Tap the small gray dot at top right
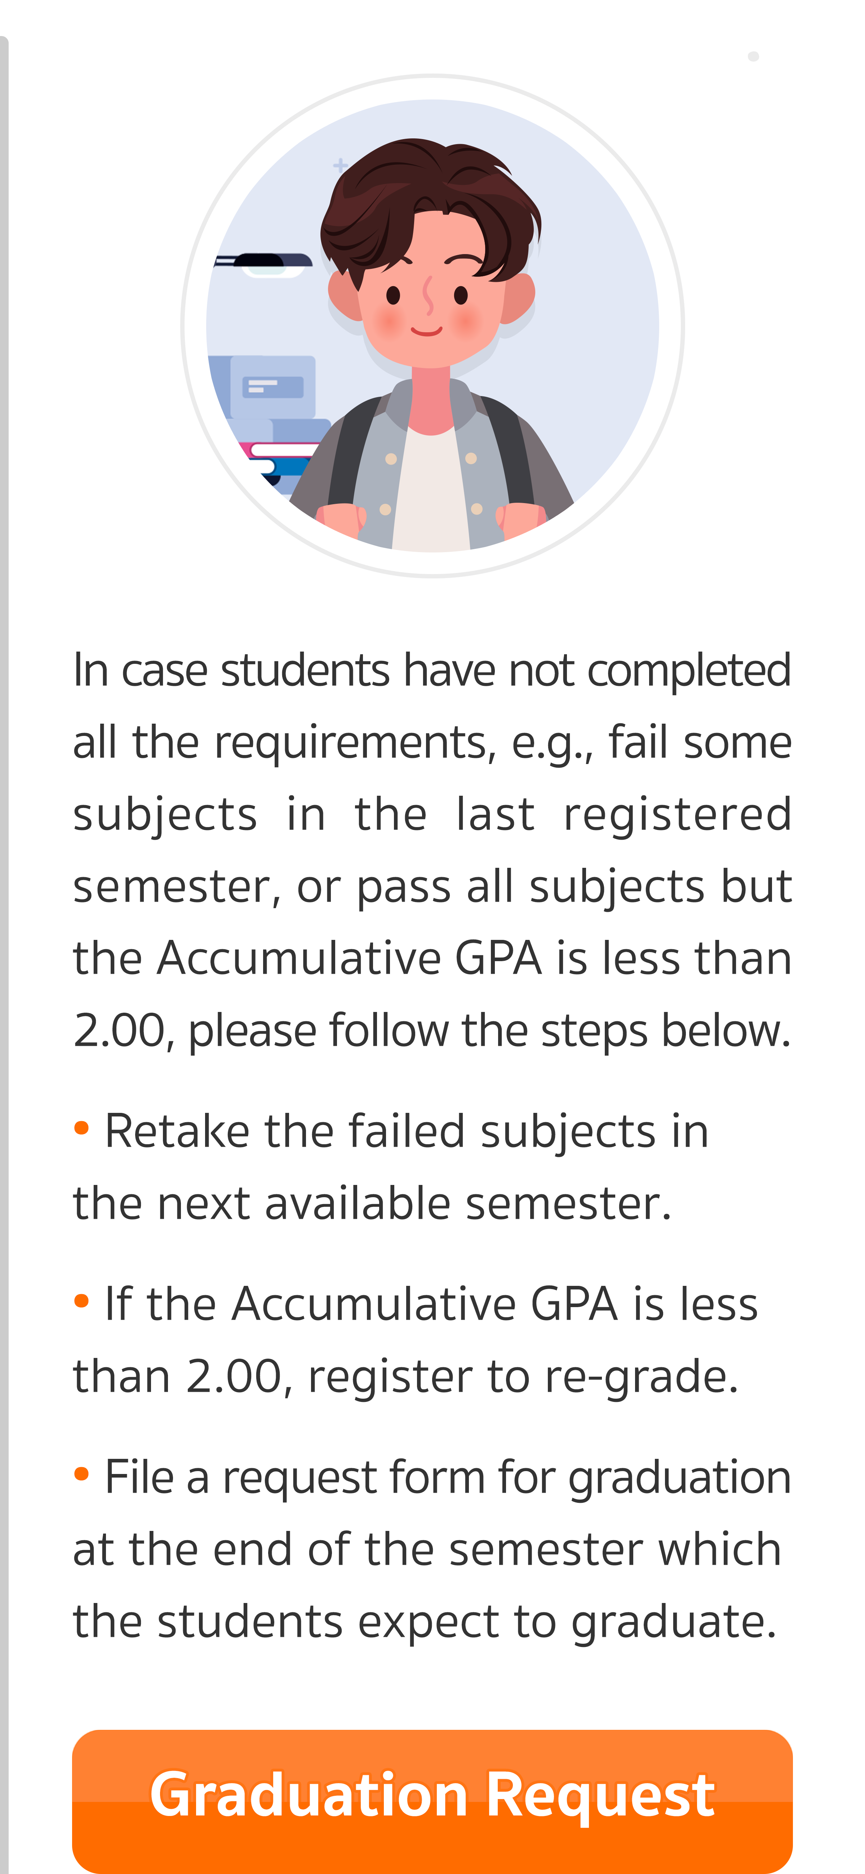The width and height of the screenshot is (865, 1874). point(753,57)
